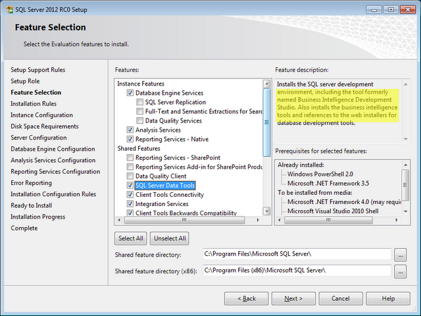Enable Reporting Services Add-in for SharePoint checkbox
421x316 pixels.
coord(130,167)
